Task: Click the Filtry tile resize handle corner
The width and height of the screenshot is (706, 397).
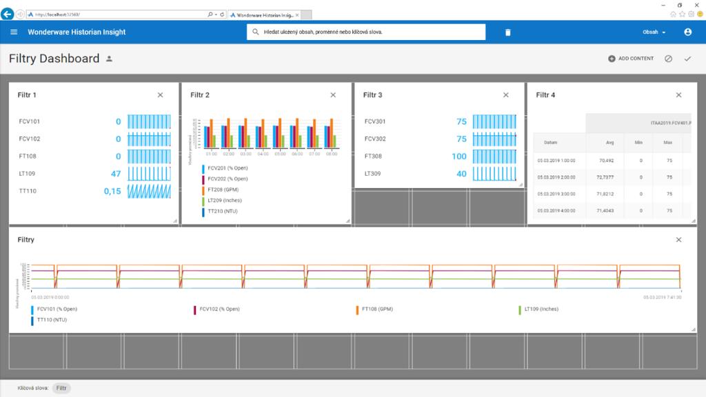Action: coord(694,330)
